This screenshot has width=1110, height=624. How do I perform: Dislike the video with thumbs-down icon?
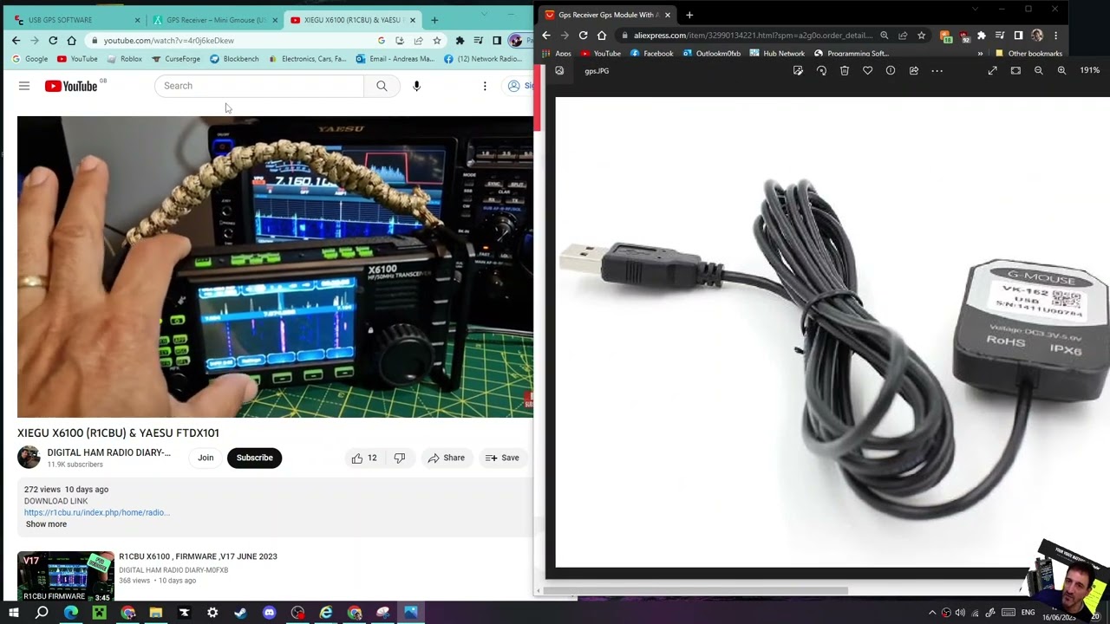(400, 458)
